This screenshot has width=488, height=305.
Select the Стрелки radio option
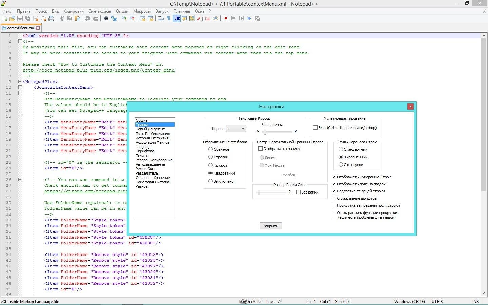(210, 157)
